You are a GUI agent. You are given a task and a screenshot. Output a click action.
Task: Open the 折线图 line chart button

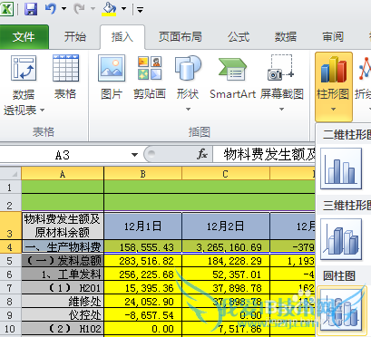pos(364,84)
